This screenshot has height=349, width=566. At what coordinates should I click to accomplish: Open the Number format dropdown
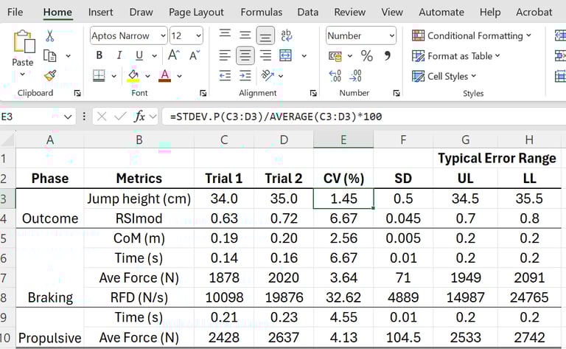[391, 35]
